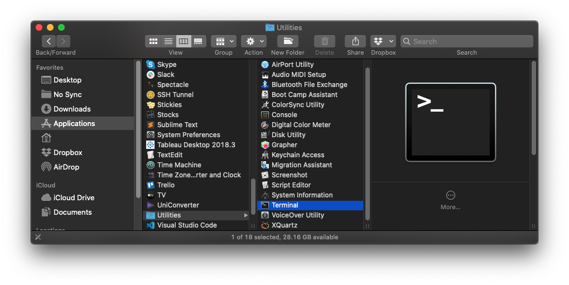Screen dimensions: 569x285
Task: Click the Delete trash toolbar button
Action: coord(325,41)
